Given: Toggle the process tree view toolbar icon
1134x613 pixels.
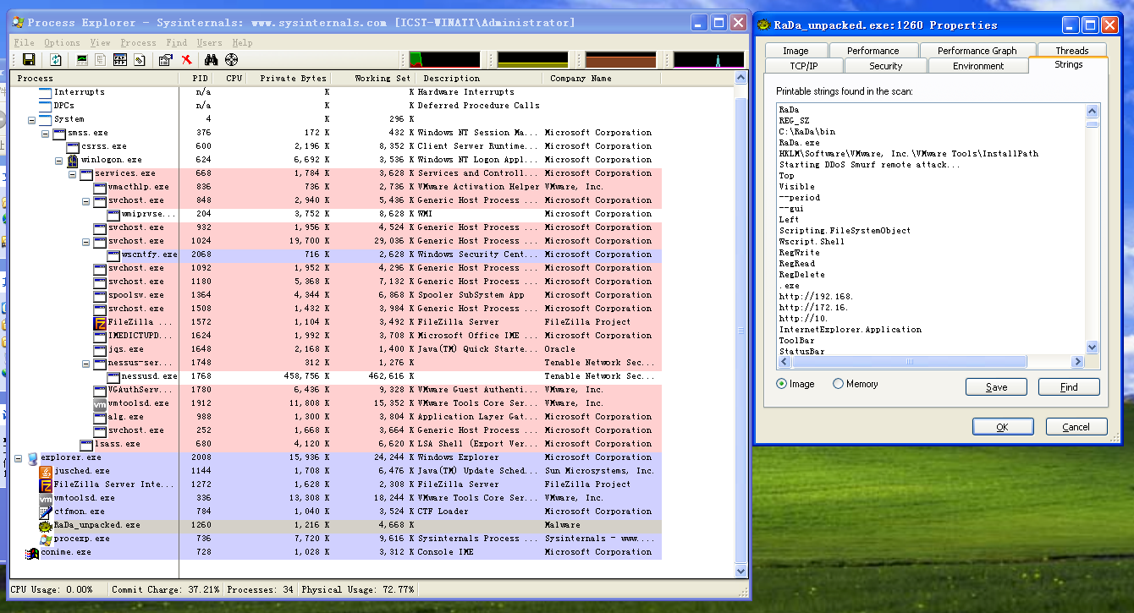Looking at the screenshot, I should [101, 59].
